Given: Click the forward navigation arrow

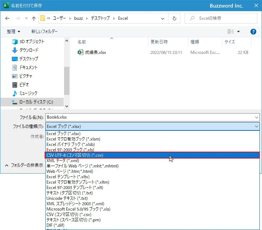Looking at the screenshot, I should click(18, 18).
